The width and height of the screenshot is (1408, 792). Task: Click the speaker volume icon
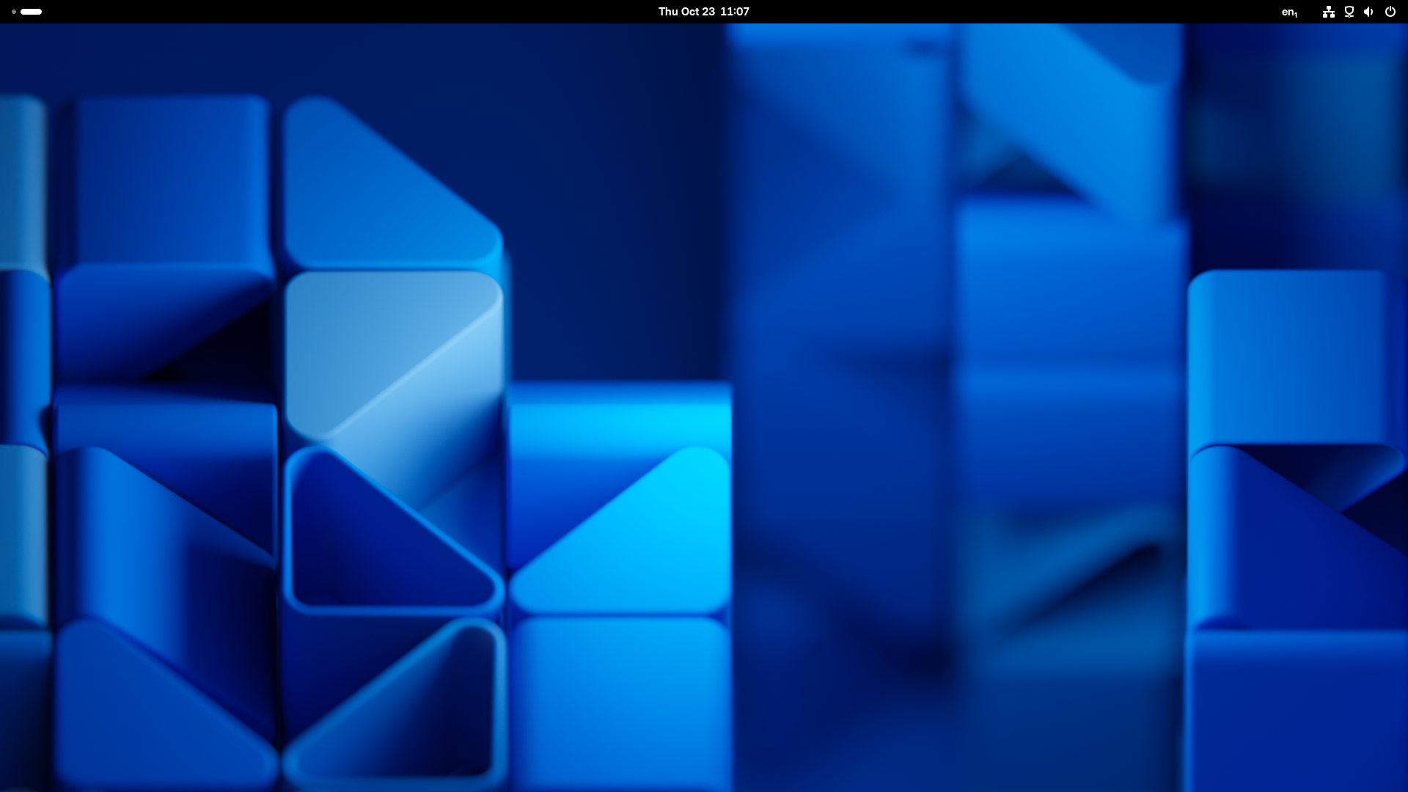point(1368,12)
